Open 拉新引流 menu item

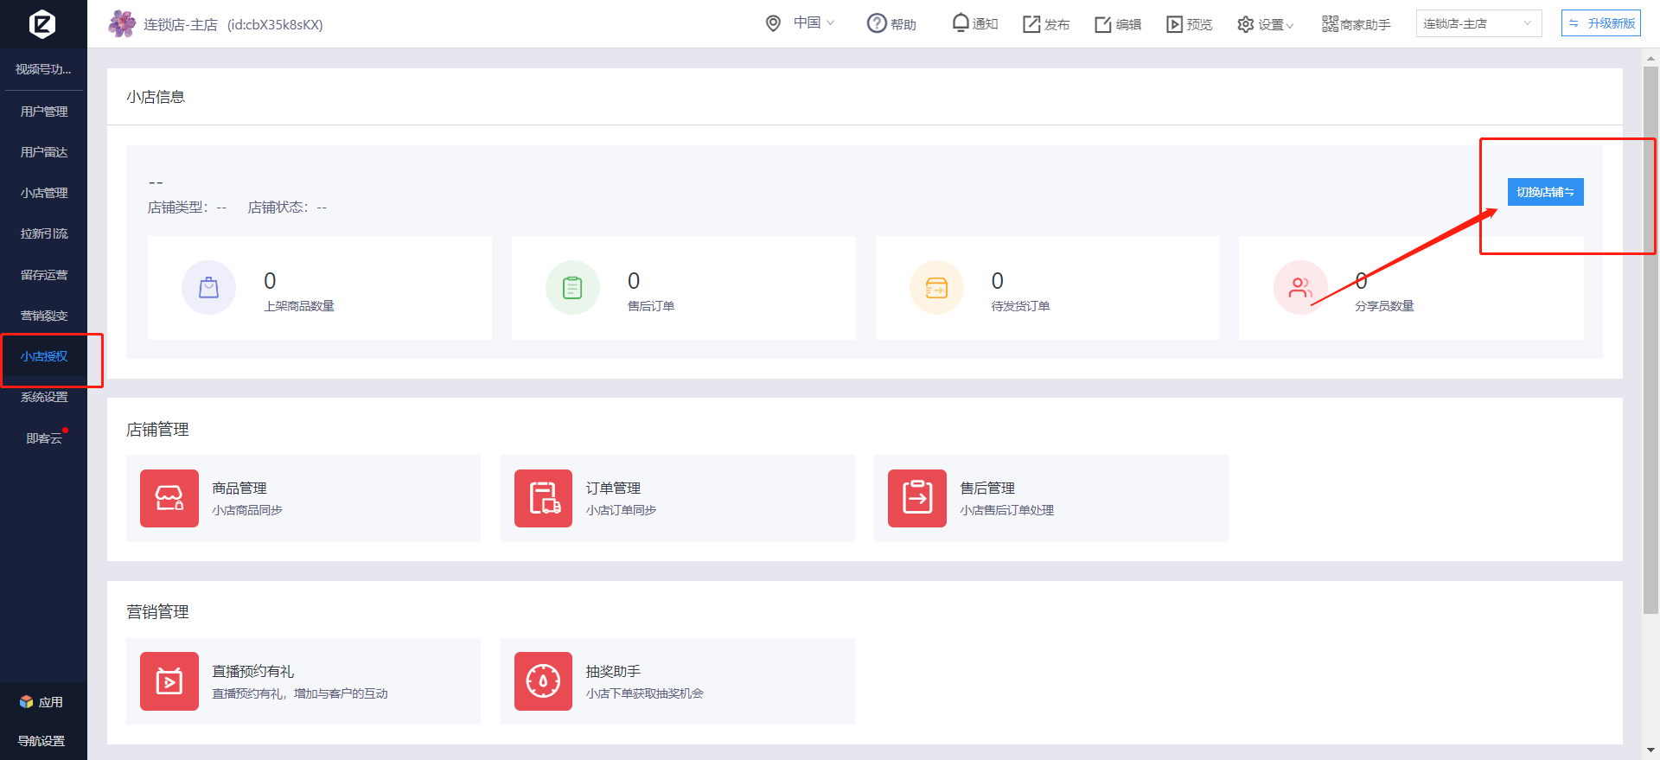(x=43, y=233)
